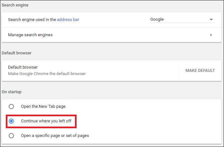Click the Manage search engines chevron arrow
The height and width of the screenshot is (147, 224).
point(211,35)
